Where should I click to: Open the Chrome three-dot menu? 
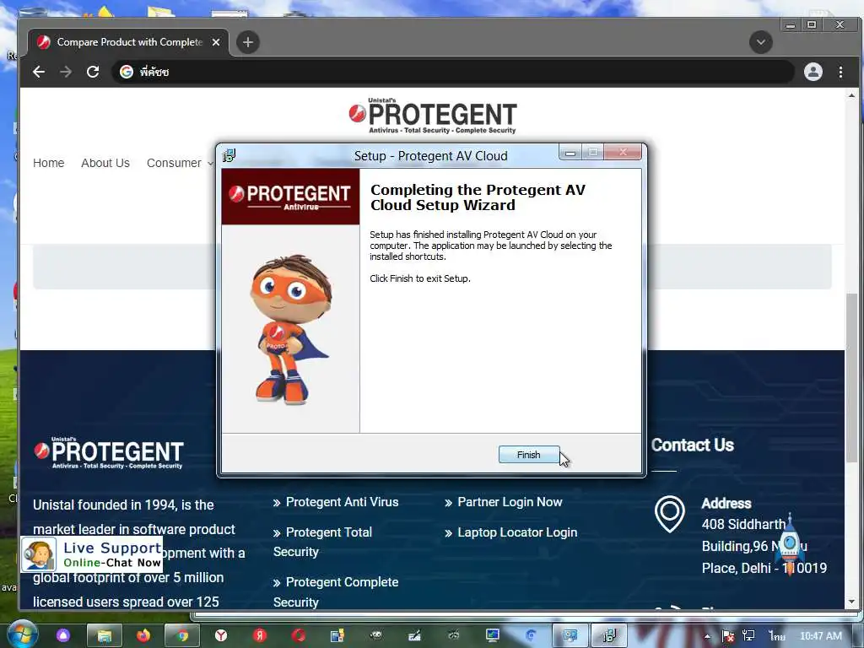(x=840, y=72)
